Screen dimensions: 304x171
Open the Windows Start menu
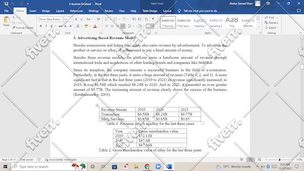tap(5, 167)
